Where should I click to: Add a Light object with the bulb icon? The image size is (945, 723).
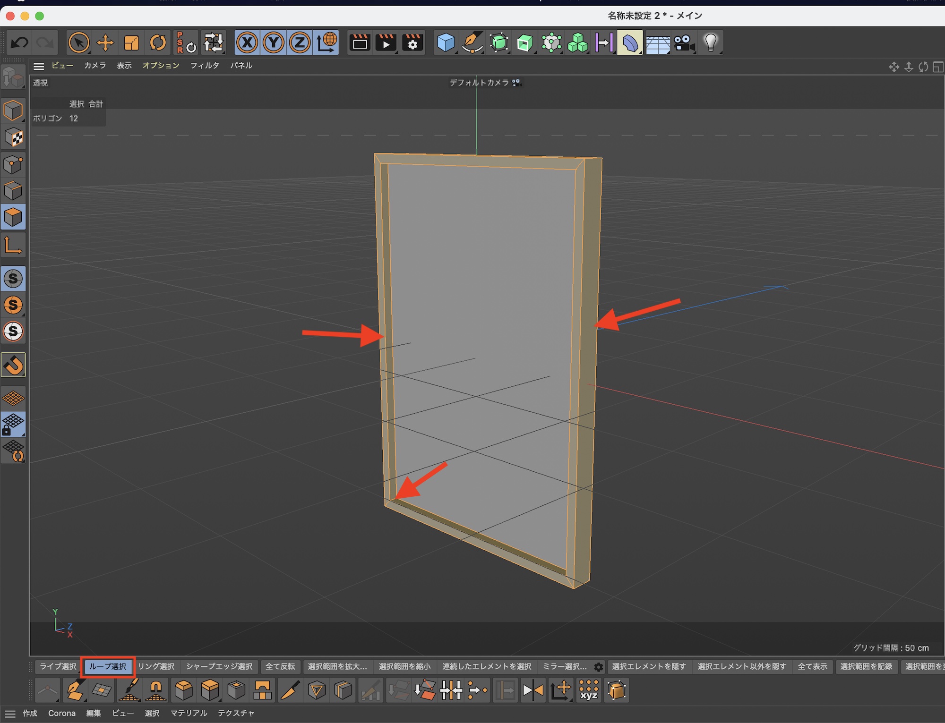point(710,43)
